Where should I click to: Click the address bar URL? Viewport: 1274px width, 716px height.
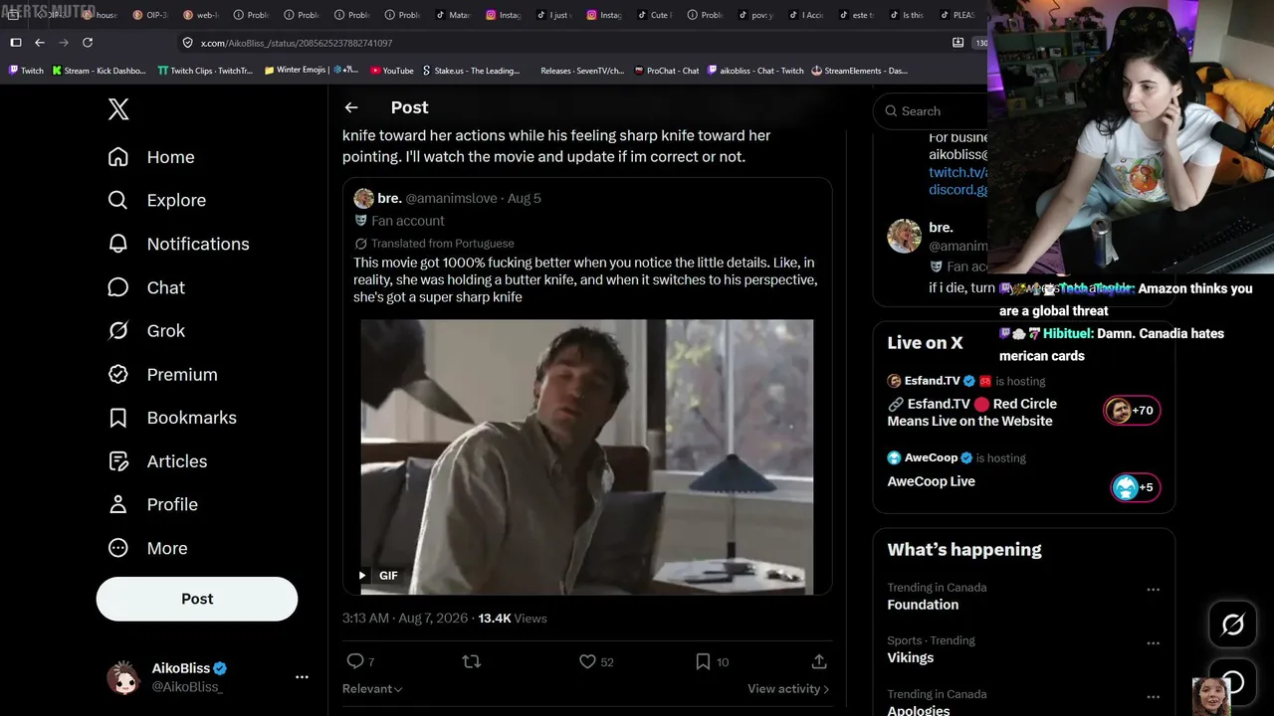click(x=297, y=43)
